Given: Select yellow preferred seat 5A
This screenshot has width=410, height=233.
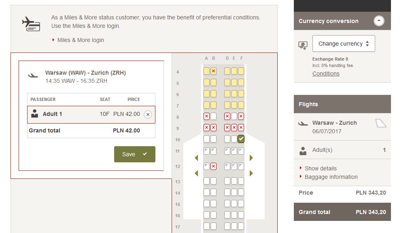Looking at the screenshot, I should point(206,82).
